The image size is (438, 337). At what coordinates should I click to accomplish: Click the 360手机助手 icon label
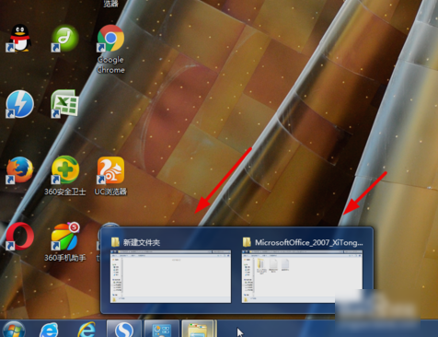tap(65, 258)
